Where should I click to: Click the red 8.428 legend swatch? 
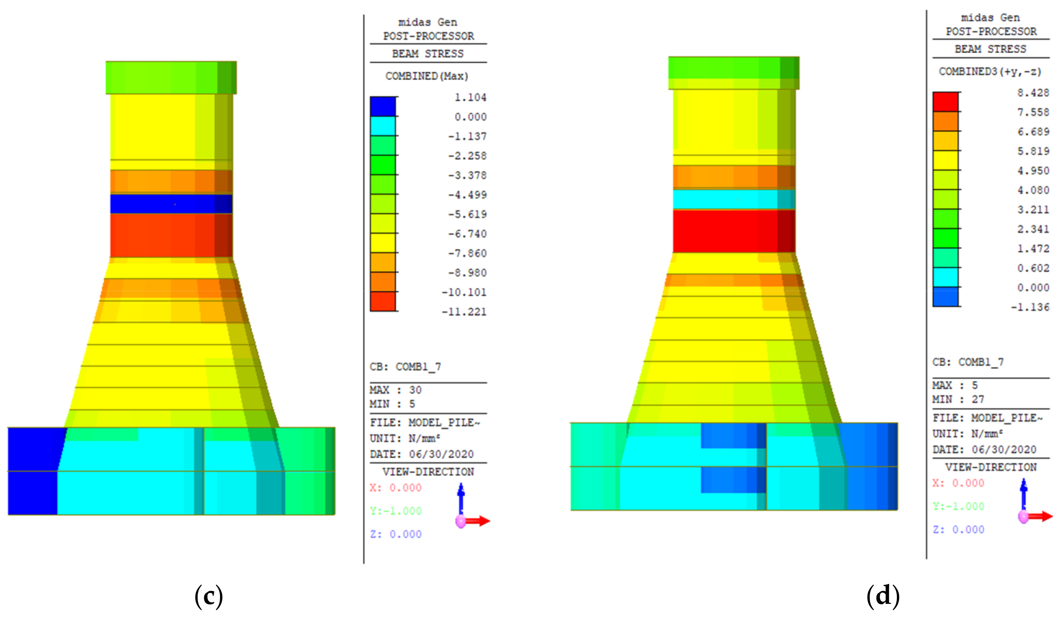click(x=945, y=102)
